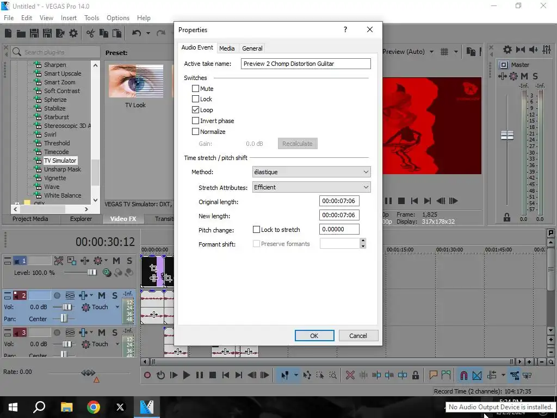
Task: Switch to Explorer tab
Action: pos(81,219)
